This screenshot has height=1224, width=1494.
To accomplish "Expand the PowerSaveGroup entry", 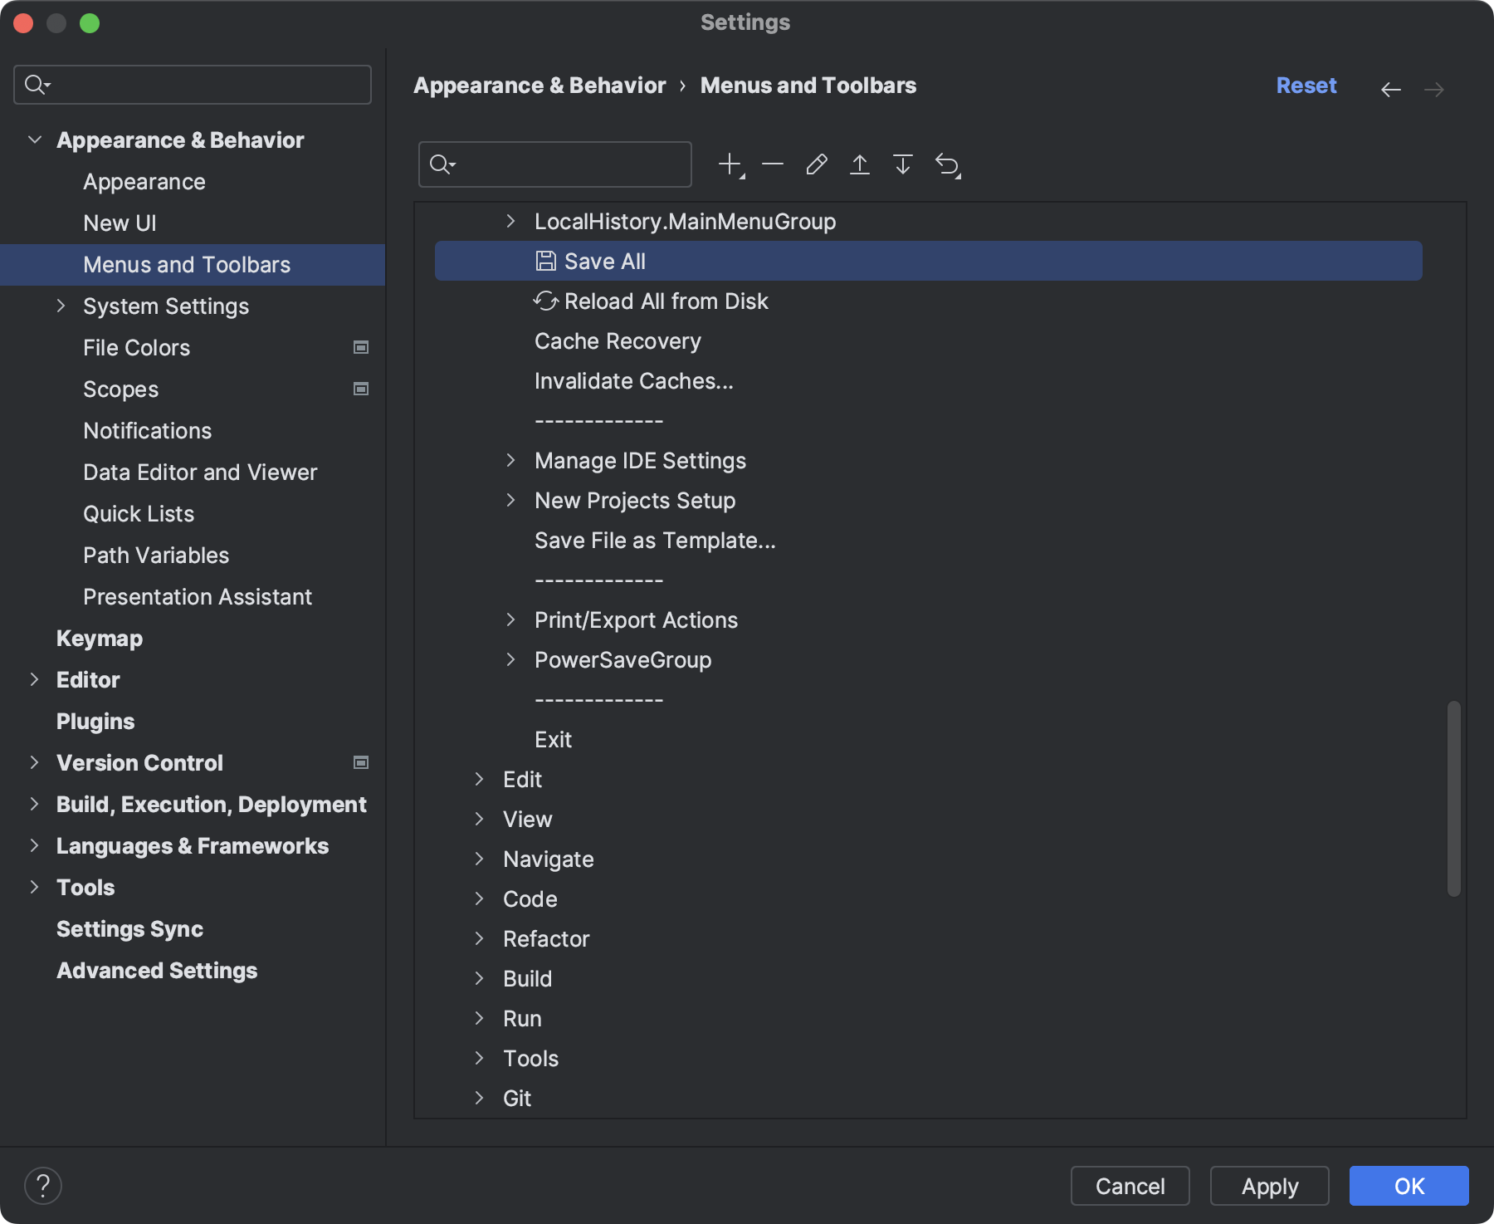I will (511, 659).
